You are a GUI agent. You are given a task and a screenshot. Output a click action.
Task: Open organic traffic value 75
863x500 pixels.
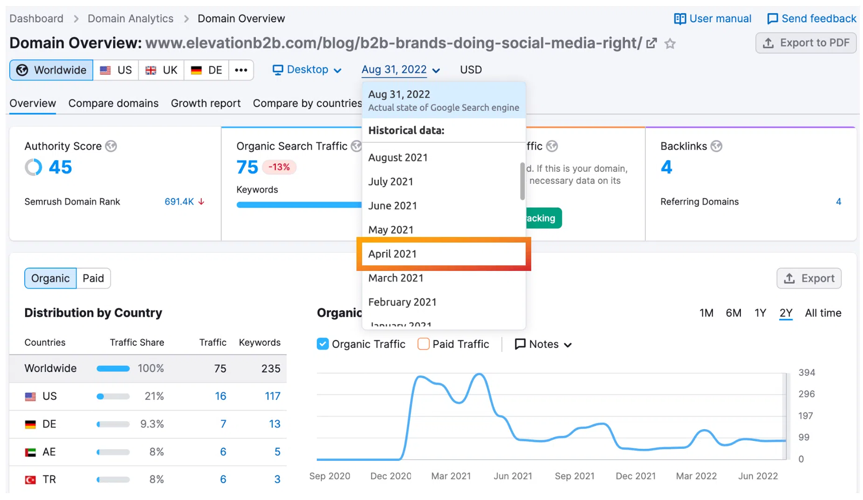[x=247, y=167]
